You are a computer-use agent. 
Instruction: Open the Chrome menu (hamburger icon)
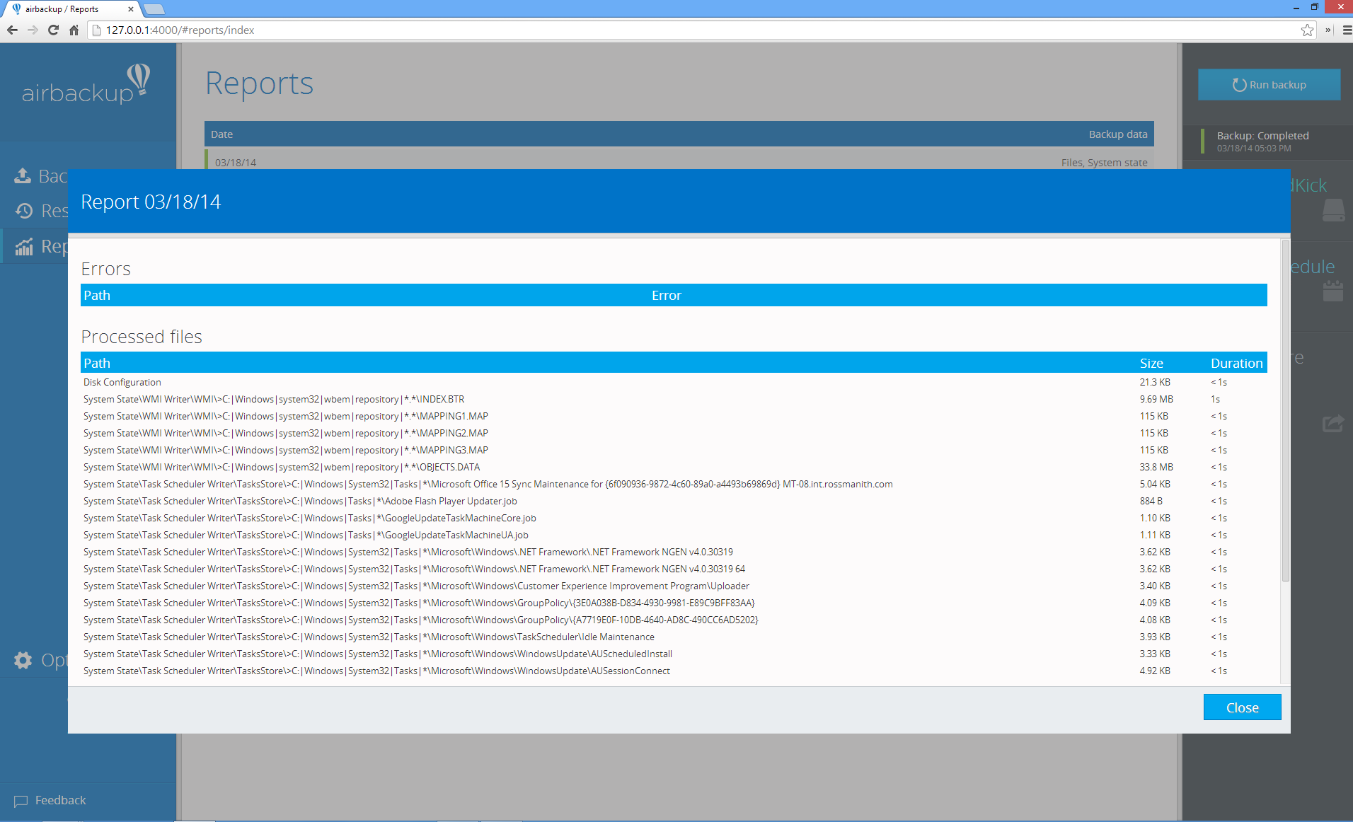1347,30
